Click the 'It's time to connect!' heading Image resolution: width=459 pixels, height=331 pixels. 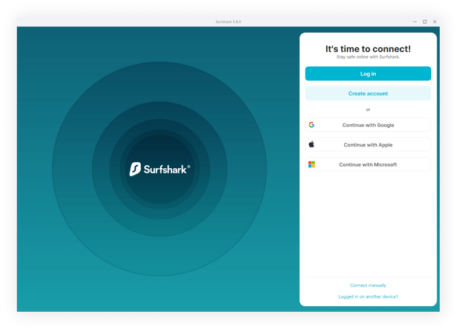click(x=368, y=49)
